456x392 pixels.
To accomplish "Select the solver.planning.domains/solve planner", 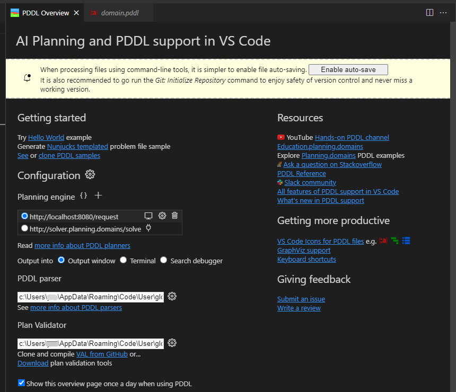I will (x=24, y=228).
